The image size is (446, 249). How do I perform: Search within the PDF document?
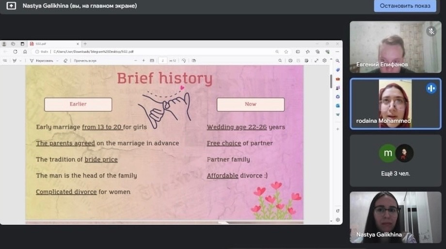(x=280, y=61)
